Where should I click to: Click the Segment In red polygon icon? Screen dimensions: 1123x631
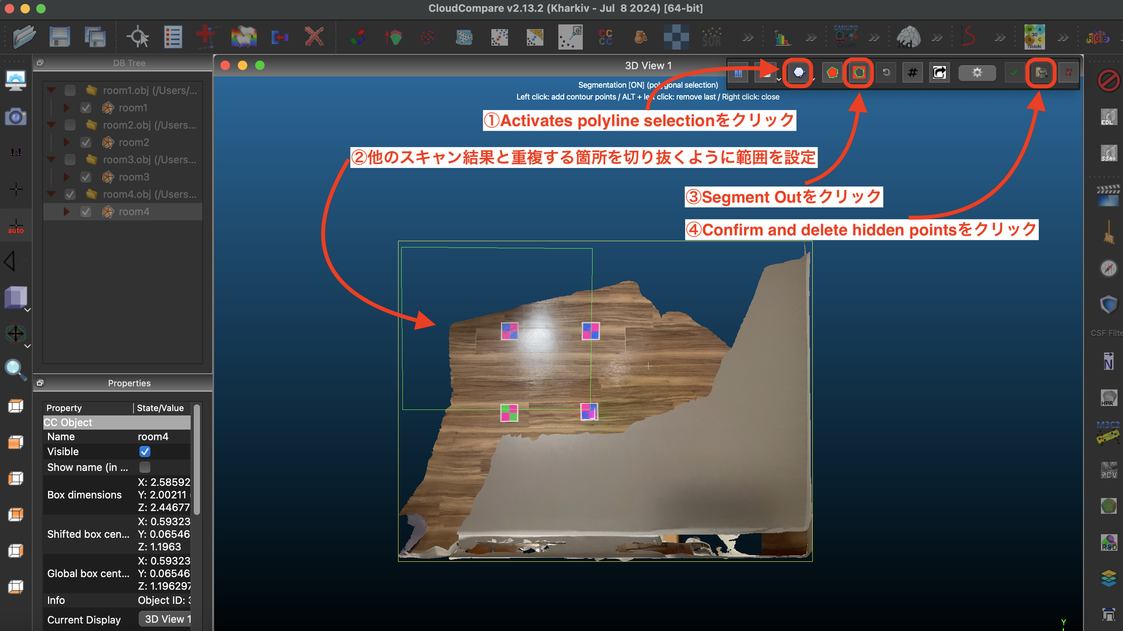tap(832, 73)
